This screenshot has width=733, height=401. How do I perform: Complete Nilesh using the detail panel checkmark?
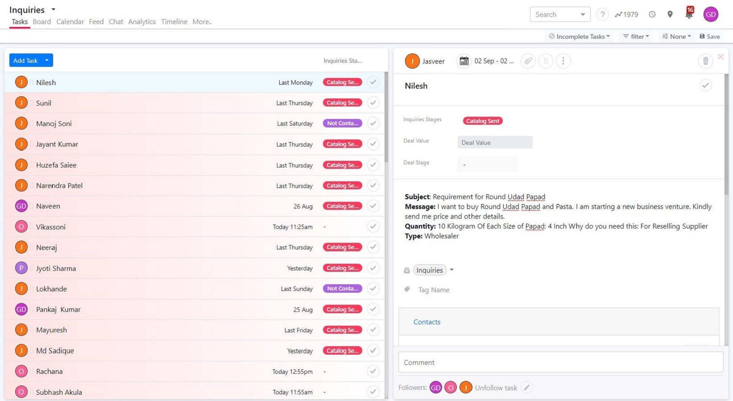705,85
